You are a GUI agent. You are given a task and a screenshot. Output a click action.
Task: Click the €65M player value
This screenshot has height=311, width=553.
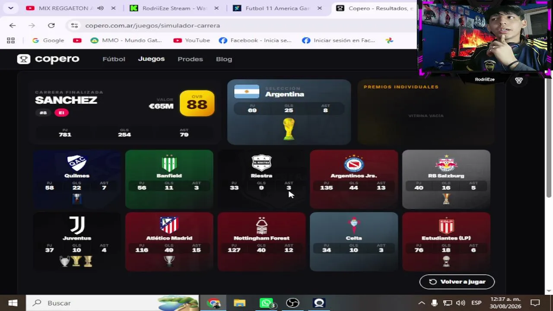(161, 106)
